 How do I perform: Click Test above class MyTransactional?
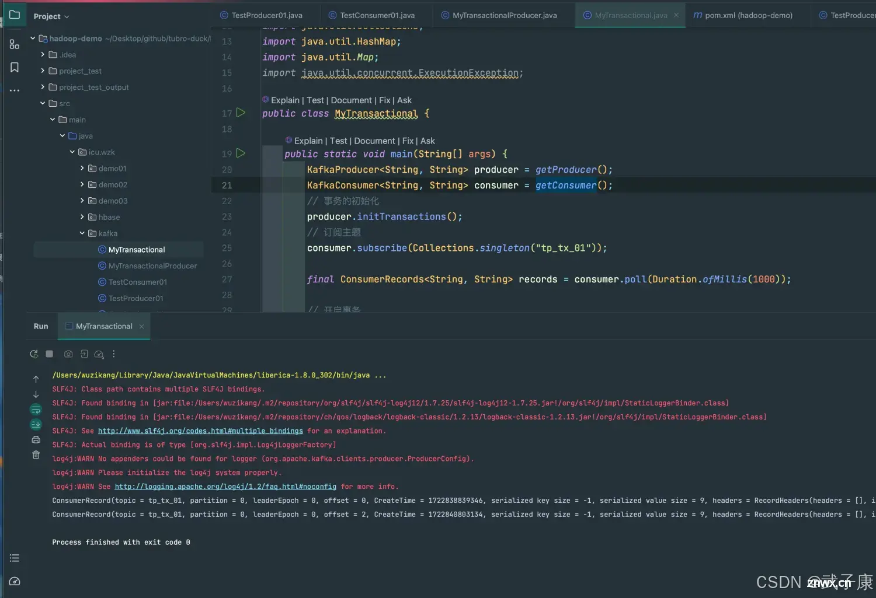[x=315, y=100]
